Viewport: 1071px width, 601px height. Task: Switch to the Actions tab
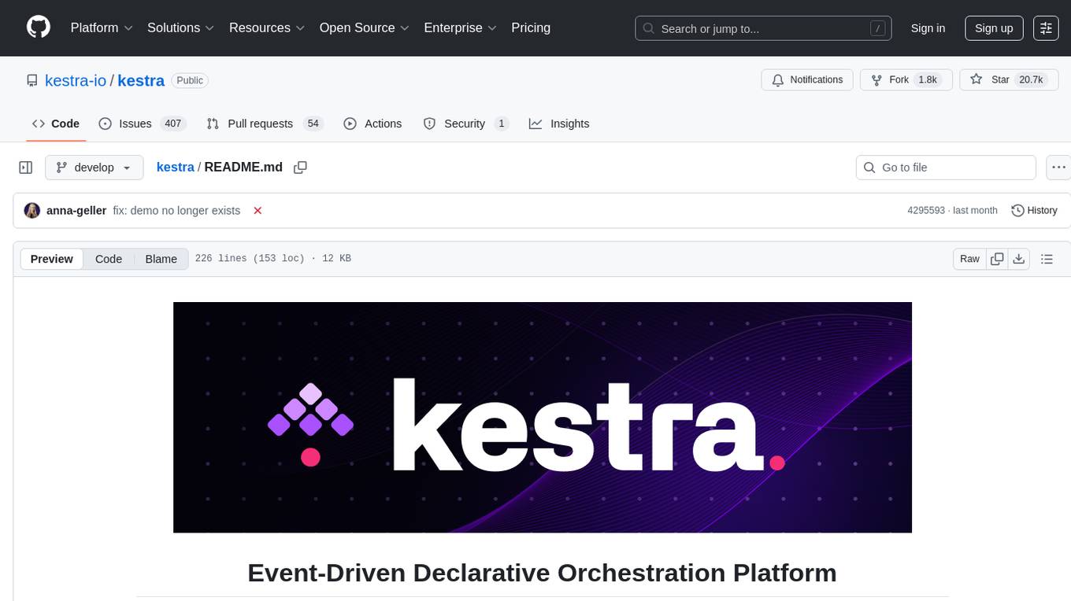(x=373, y=124)
